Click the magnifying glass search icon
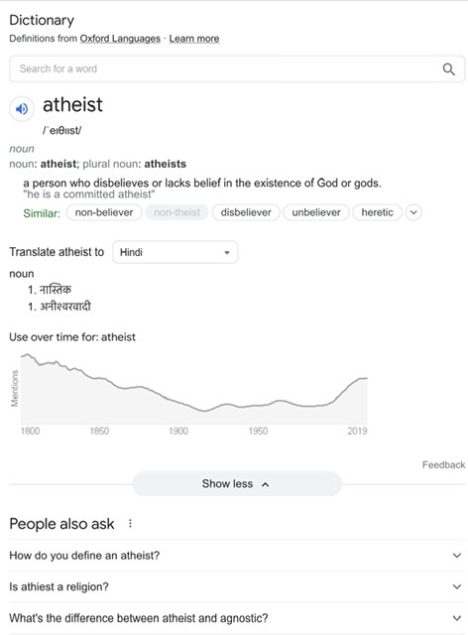 coord(448,69)
